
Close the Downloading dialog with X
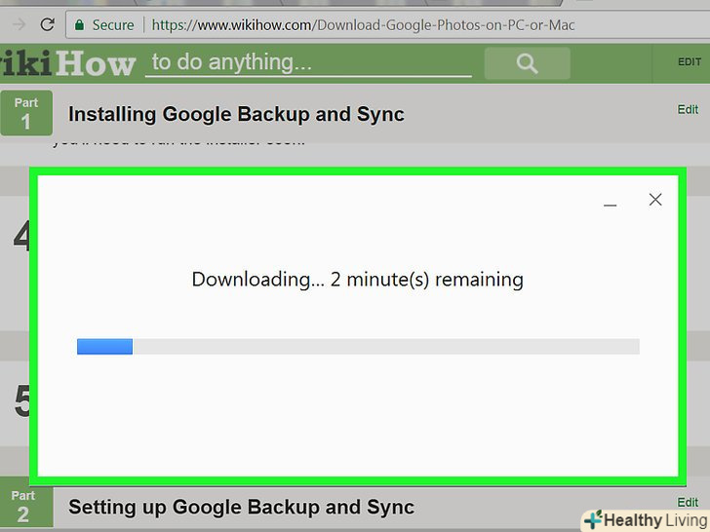[655, 200]
